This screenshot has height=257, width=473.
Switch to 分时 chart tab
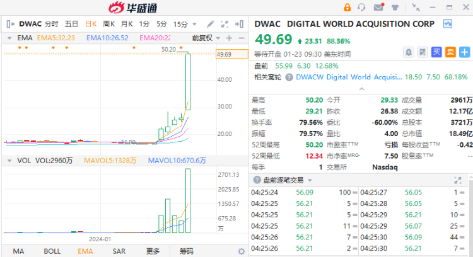51,24
